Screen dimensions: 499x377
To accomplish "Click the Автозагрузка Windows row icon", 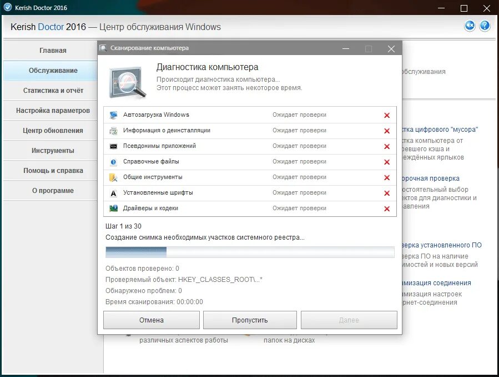I will [113, 115].
